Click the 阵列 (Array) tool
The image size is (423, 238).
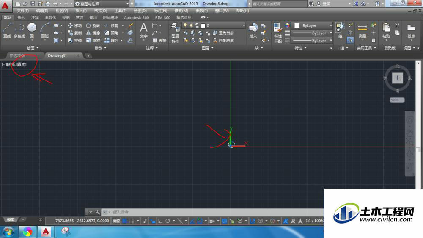coord(111,40)
